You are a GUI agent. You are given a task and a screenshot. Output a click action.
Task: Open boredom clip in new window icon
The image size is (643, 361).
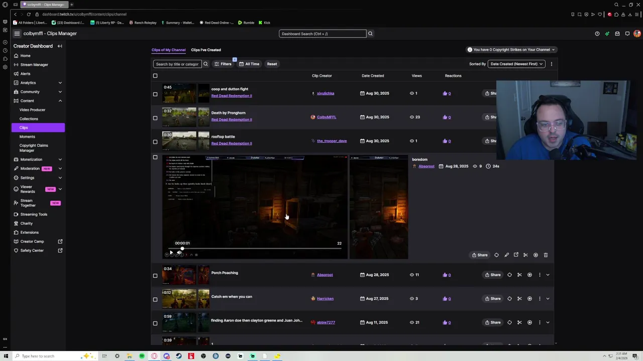[516, 255]
